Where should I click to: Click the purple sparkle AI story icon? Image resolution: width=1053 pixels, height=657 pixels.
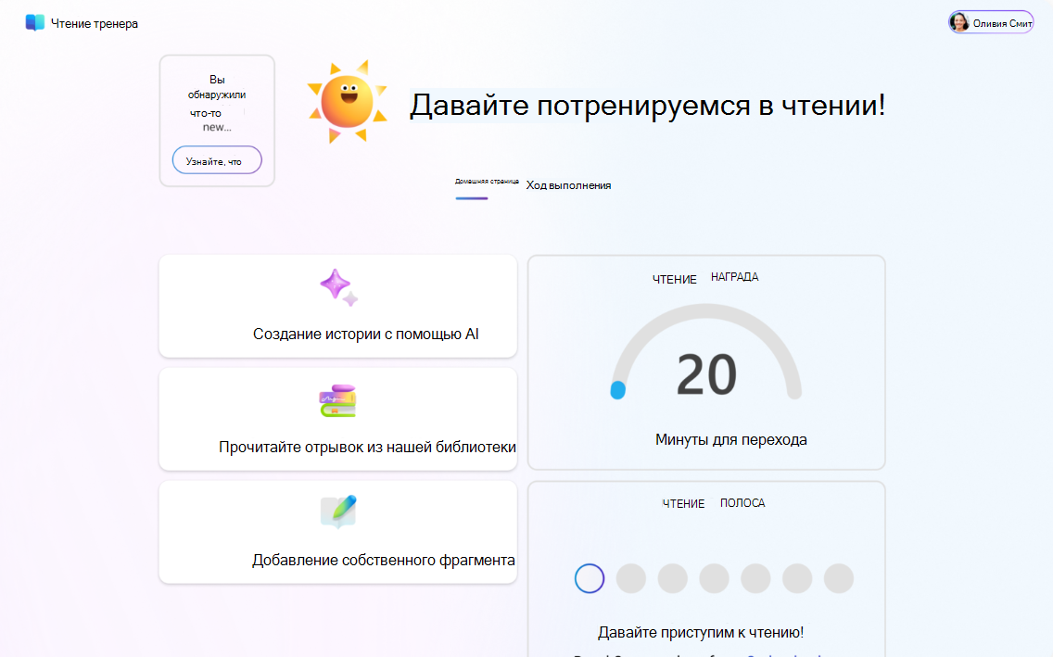tap(338, 288)
